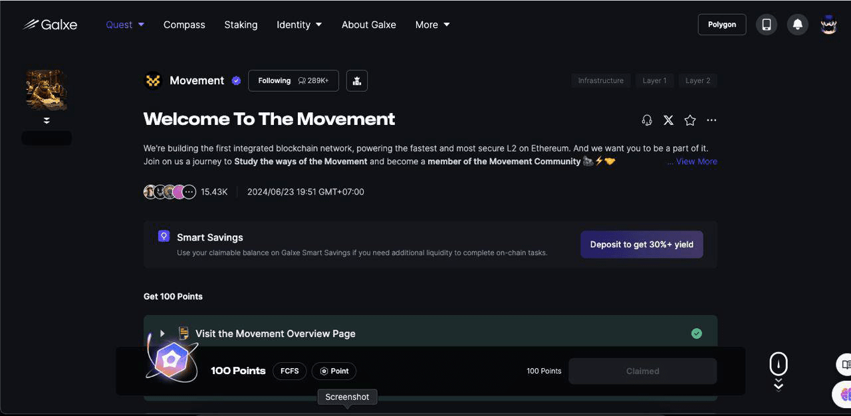Toggle the Following button
851x416 pixels.
293,80
